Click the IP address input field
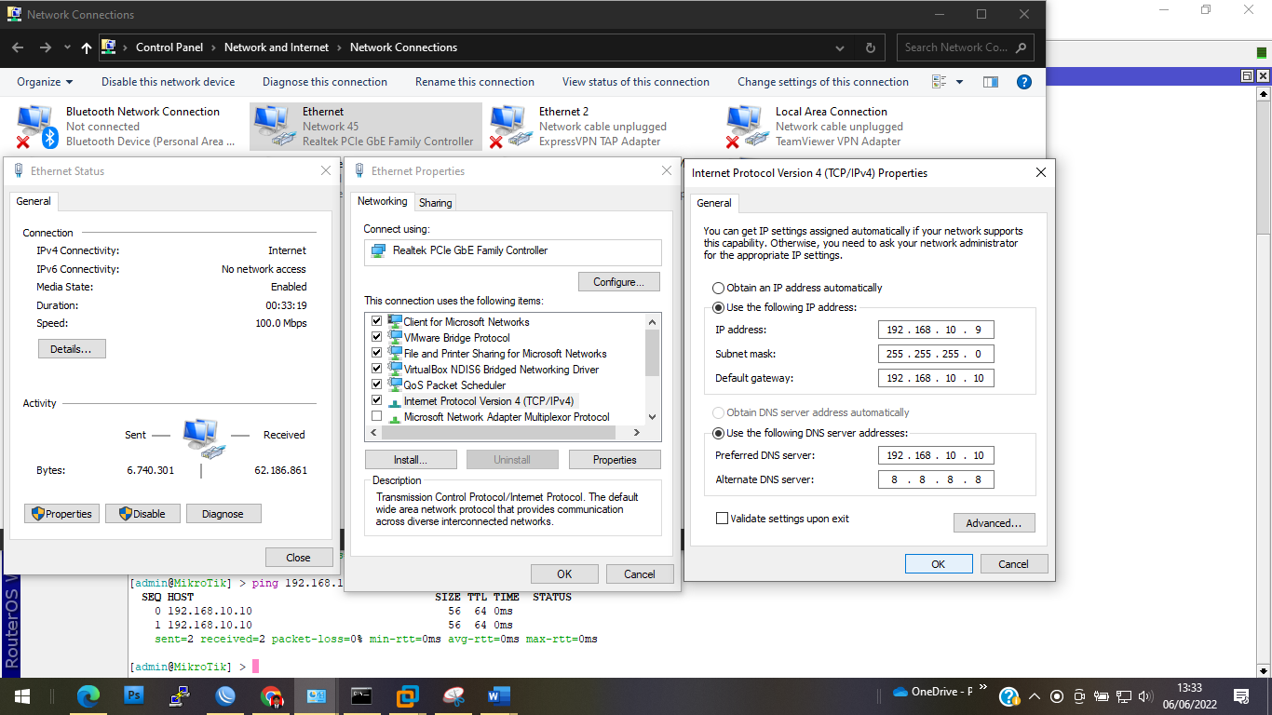1272x715 pixels. (936, 330)
